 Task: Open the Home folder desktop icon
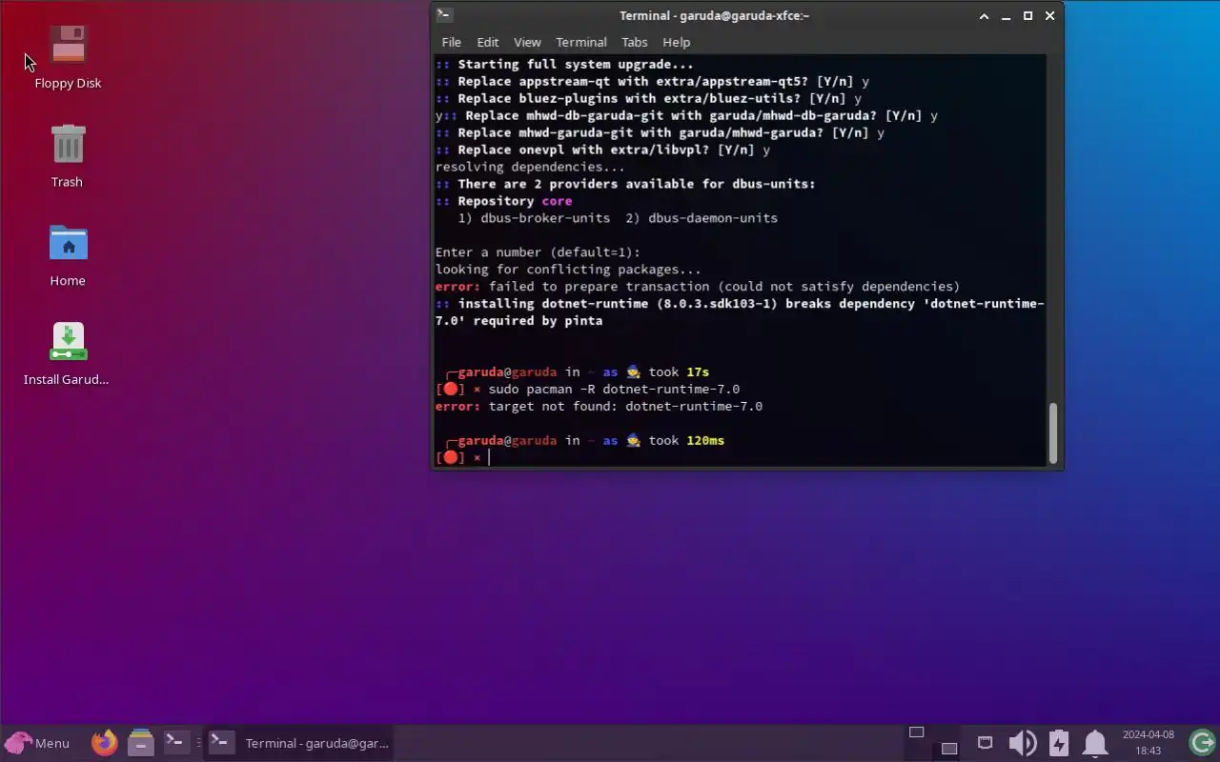[x=68, y=255]
